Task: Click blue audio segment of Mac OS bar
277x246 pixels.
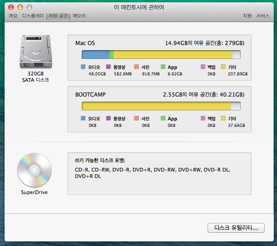Action: [95, 55]
